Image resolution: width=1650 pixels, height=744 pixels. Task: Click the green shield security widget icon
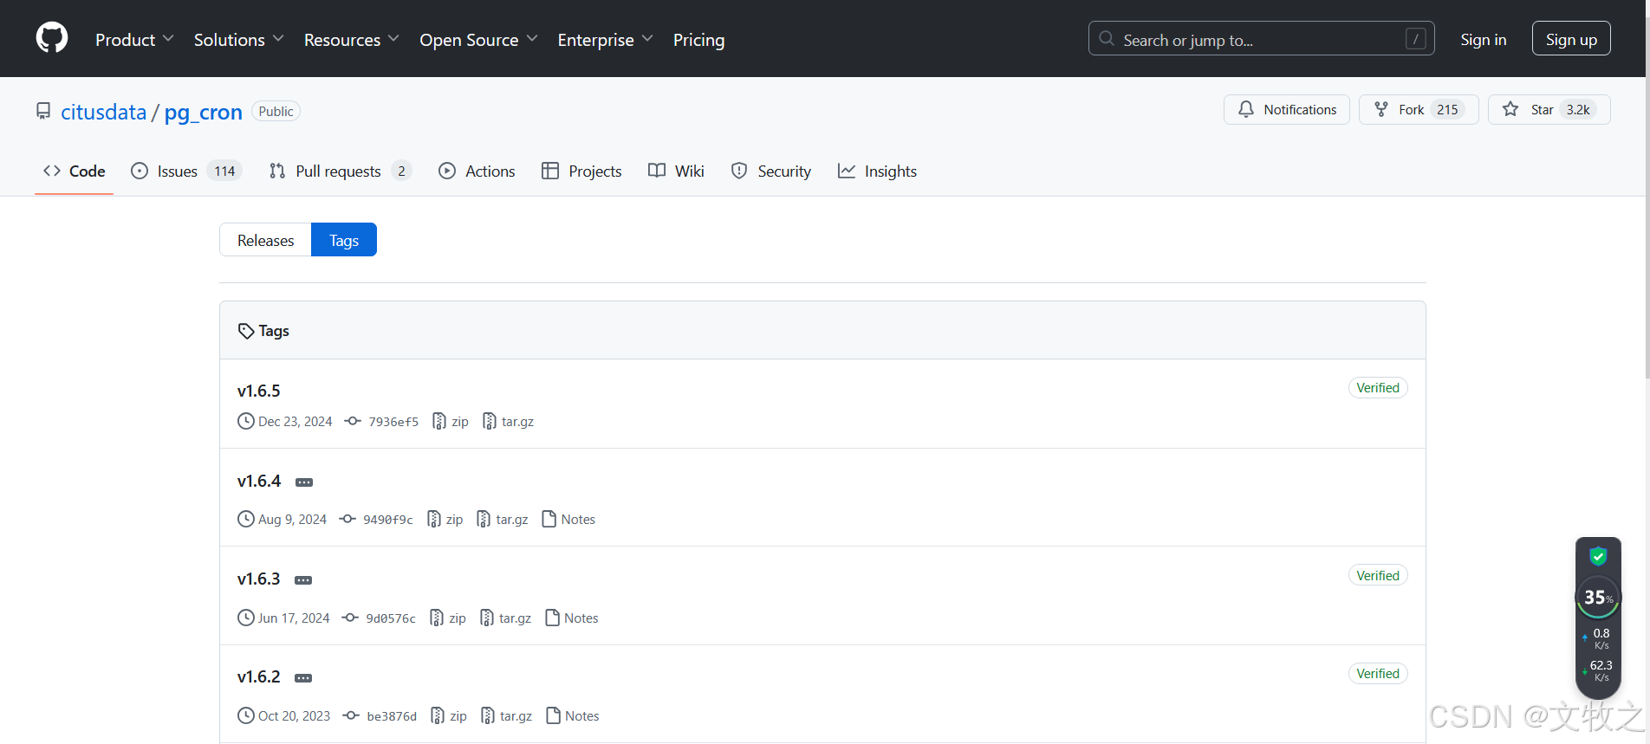pos(1598,556)
